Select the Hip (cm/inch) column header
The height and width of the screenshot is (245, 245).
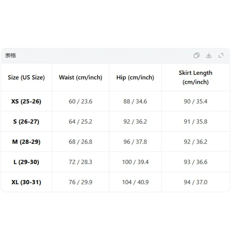(135, 77)
